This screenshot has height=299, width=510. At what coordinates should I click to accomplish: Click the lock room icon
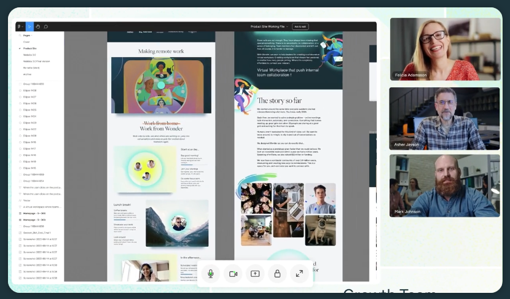(x=277, y=273)
